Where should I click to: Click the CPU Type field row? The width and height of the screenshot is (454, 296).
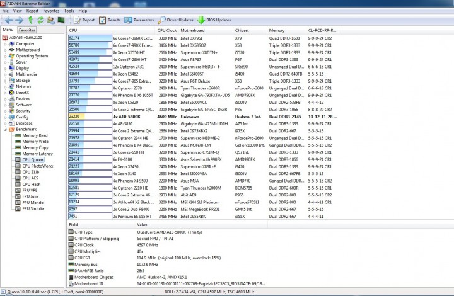(166, 232)
